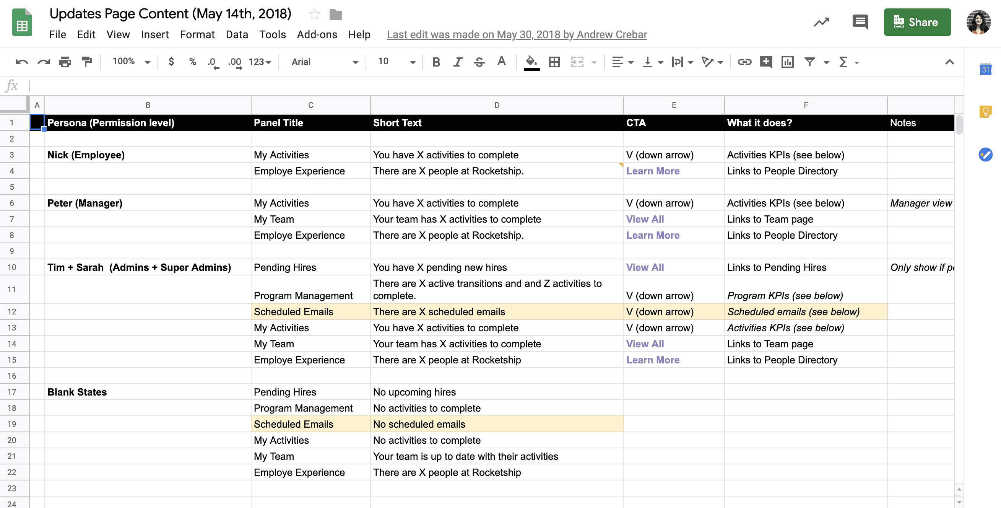Insert a chart
The height and width of the screenshot is (508, 1001).
(x=787, y=62)
